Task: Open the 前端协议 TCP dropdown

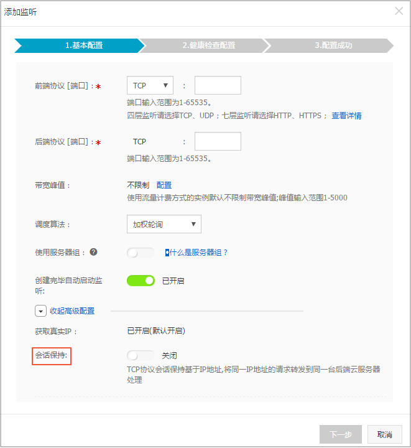Action: 150,86
